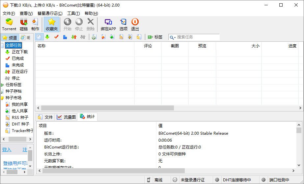Click the others-shares filter icon in filter bar
Viewport: 304px width, 184px height.
[x=112, y=37]
